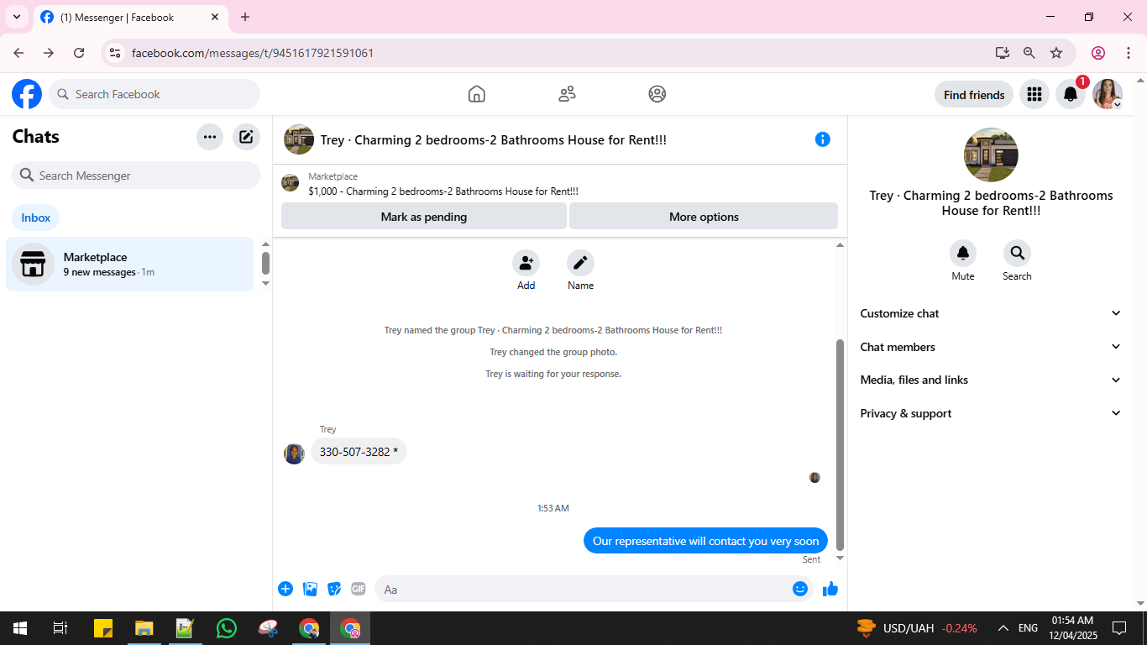
Task: Click the listing photo in the right panel
Action: tap(991, 155)
